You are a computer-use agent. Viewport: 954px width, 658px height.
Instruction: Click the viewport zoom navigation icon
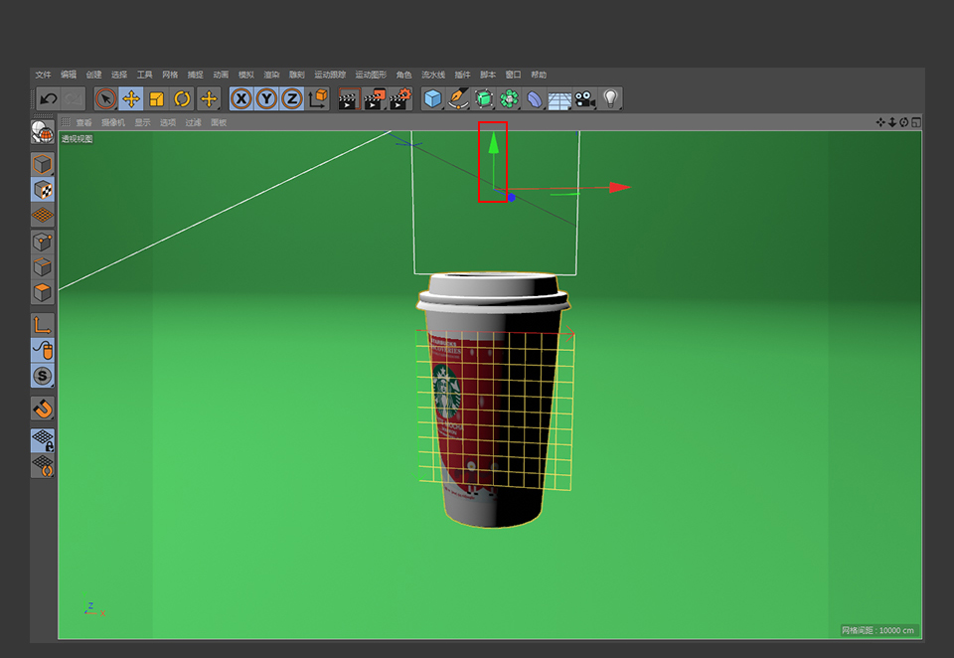point(892,122)
